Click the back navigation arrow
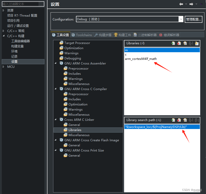Image resolution: width=206 pixels, height=194 pixels. click(181, 4)
